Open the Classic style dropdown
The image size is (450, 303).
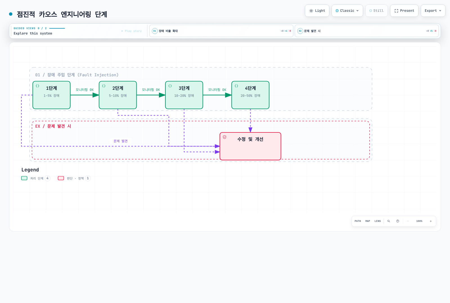347,11
